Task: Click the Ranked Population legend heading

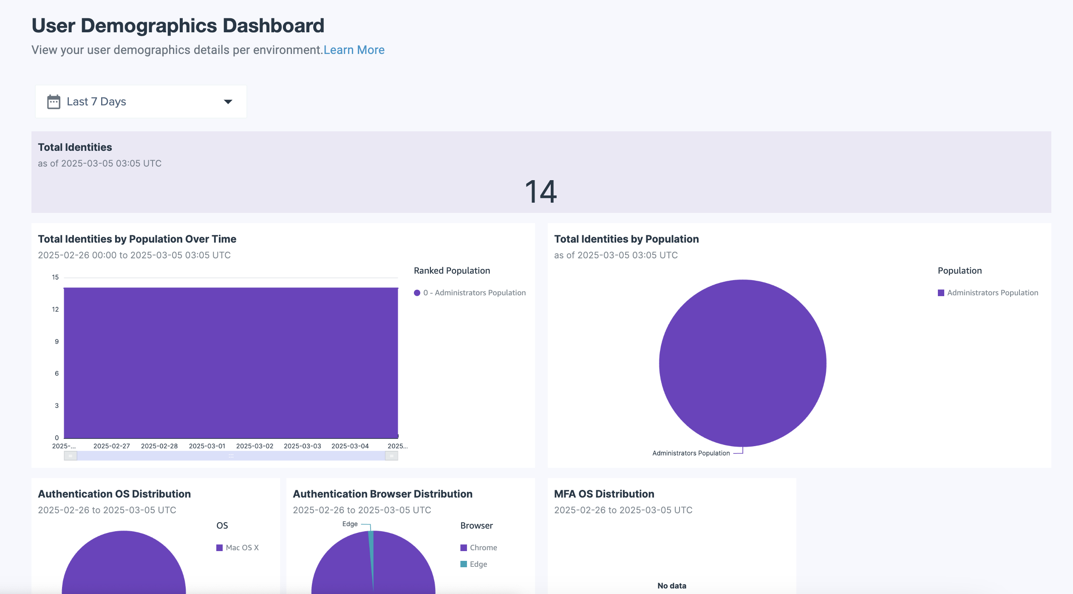Action: (x=452, y=271)
